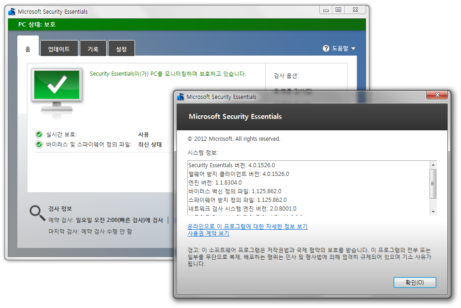Click the main window Security Essentials title icon
461x308 pixels.
coord(12,11)
